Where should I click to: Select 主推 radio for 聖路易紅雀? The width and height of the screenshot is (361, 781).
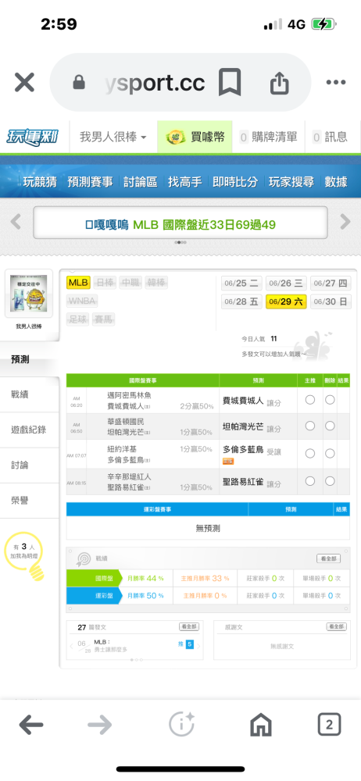click(x=310, y=480)
